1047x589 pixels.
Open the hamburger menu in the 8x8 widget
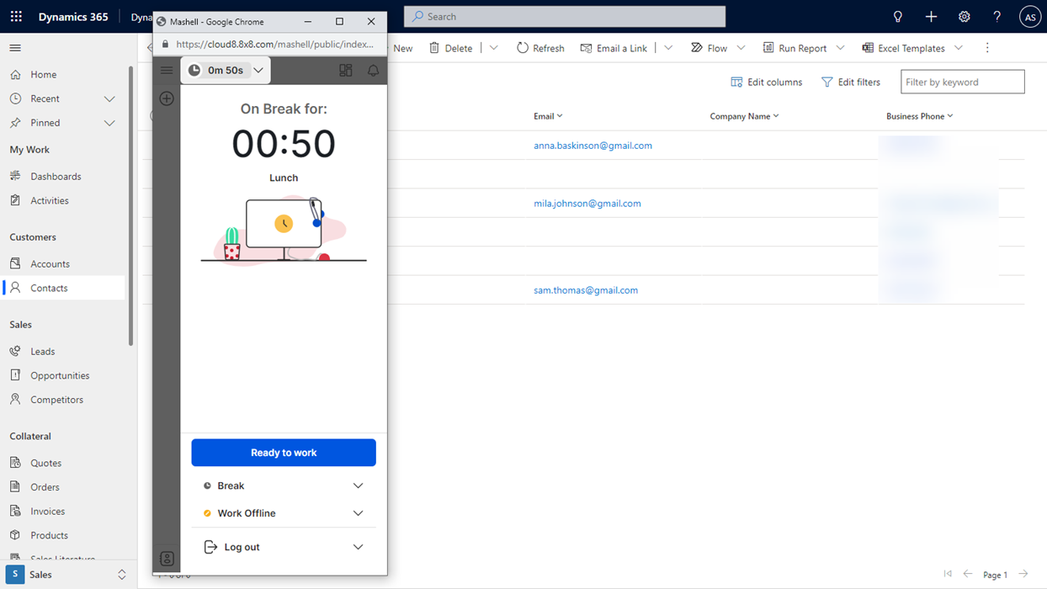pyautogui.click(x=166, y=71)
